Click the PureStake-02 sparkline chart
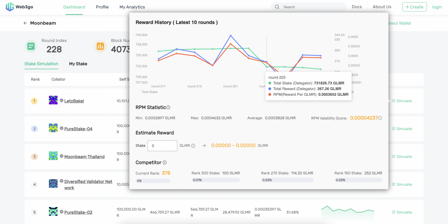 click(348, 212)
